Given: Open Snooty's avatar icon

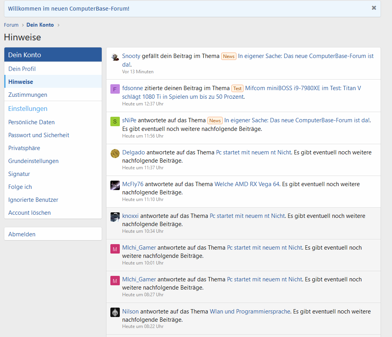Looking at the screenshot, I should pos(115,57).
